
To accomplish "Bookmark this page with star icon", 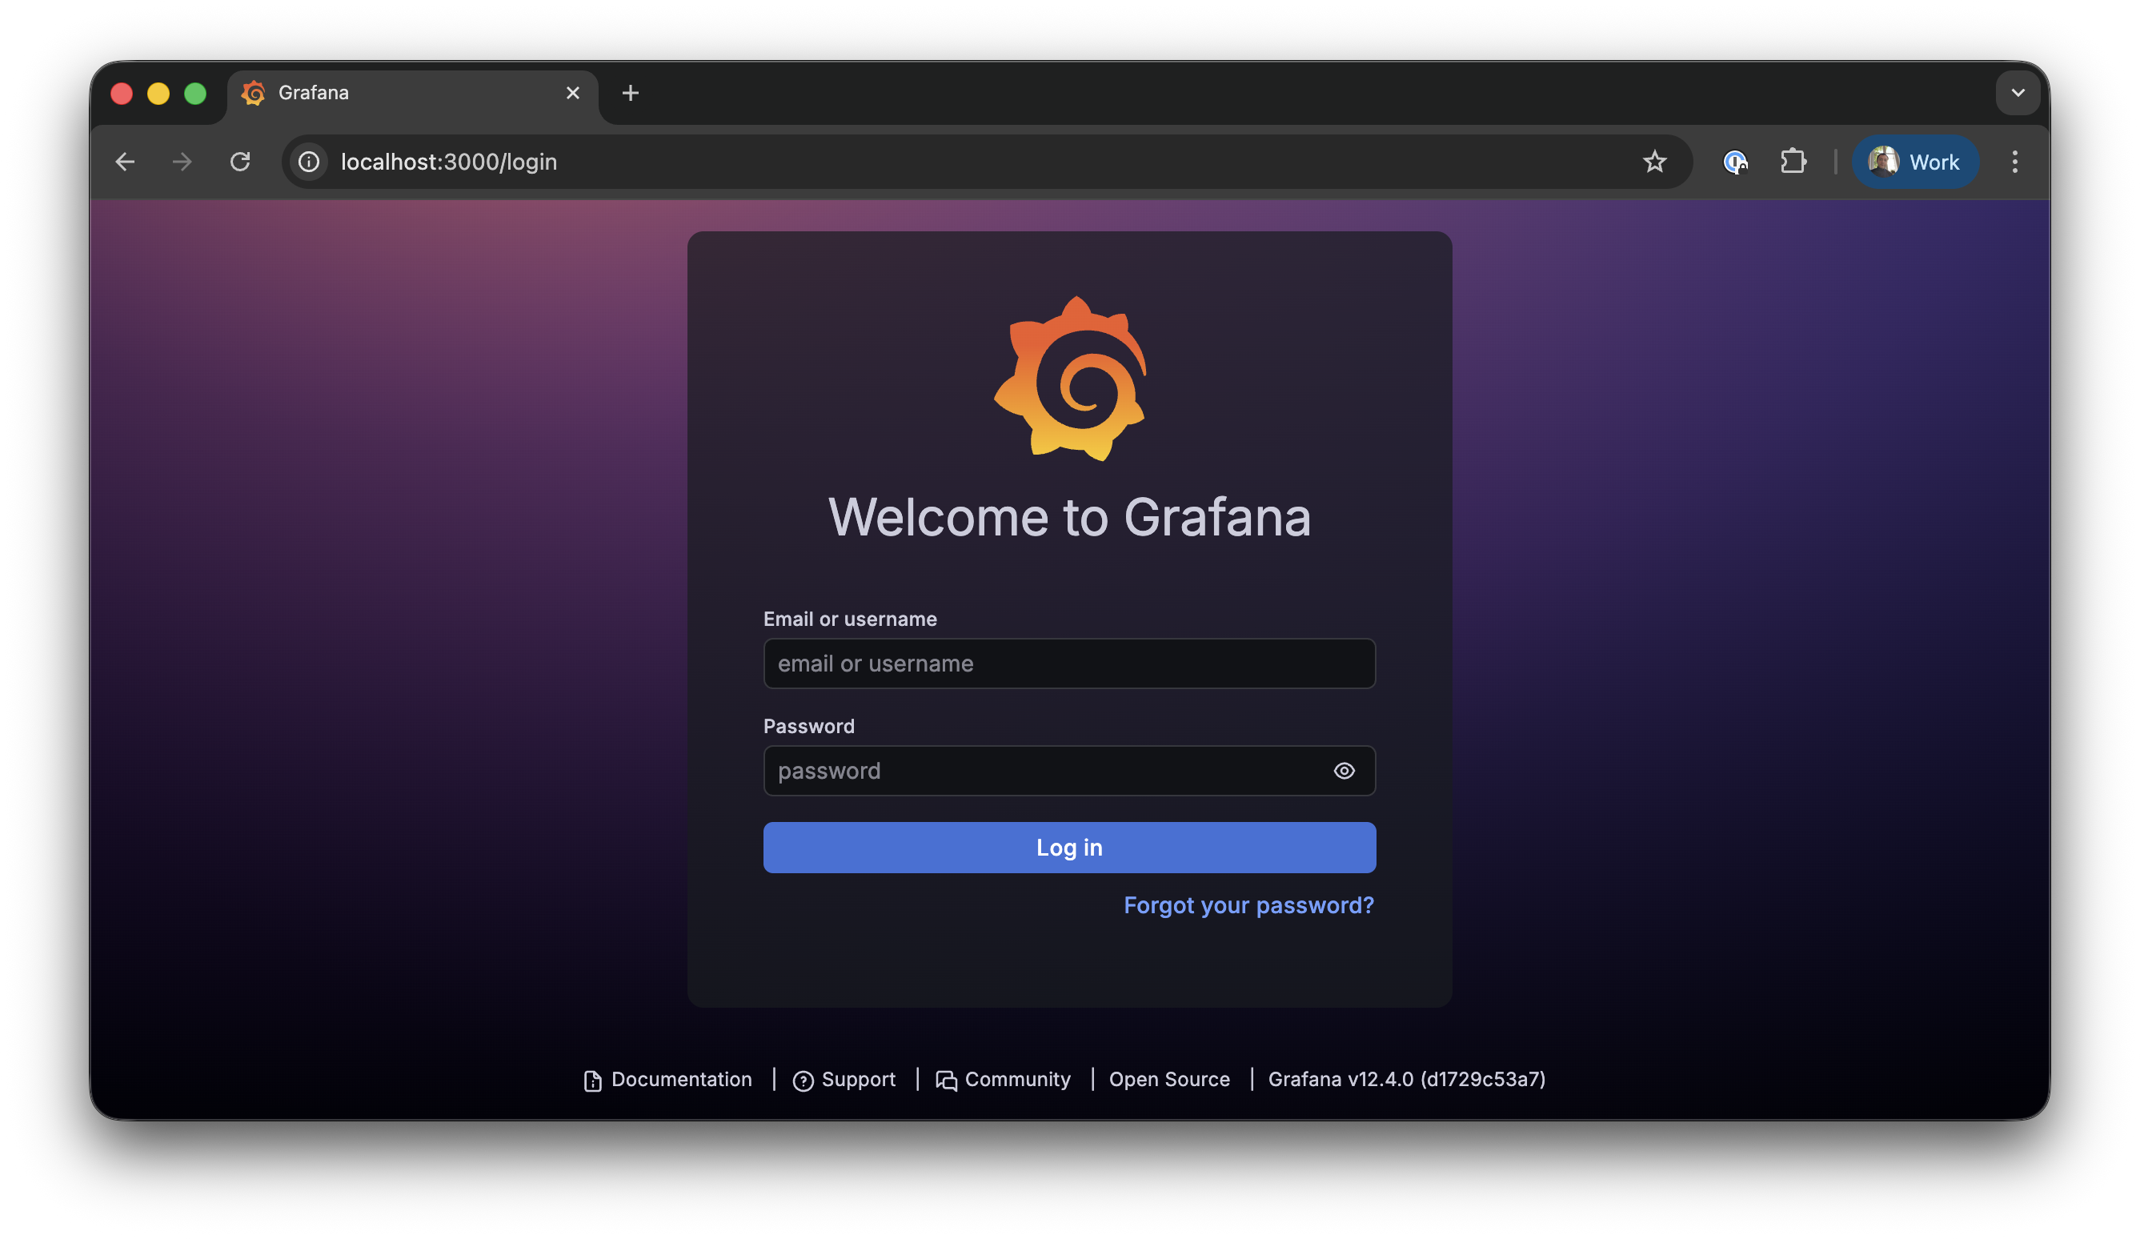I will coord(1653,162).
